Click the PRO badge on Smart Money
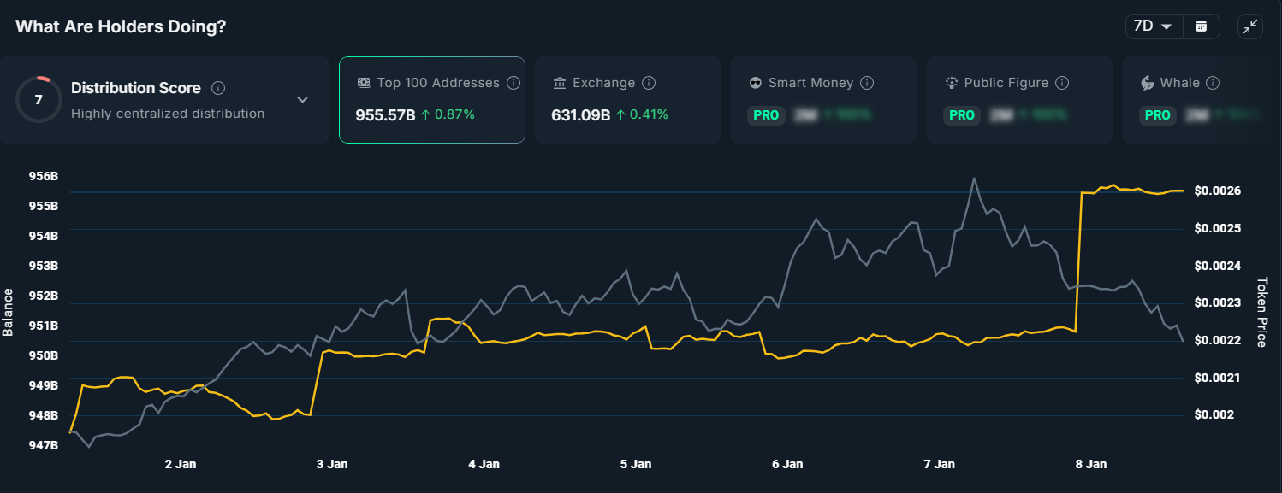Image resolution: width=1282 pixels, height=493 pixels. (766, 114)
